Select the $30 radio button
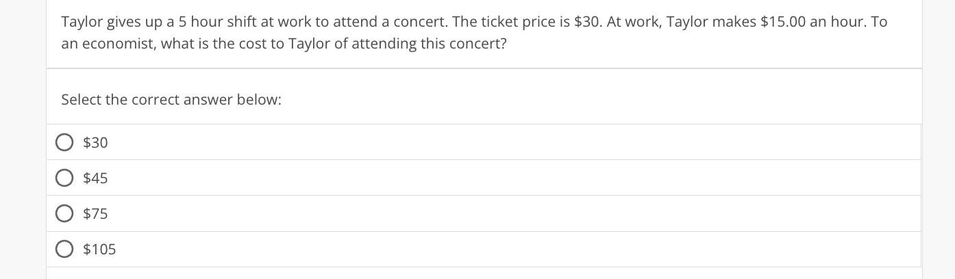 click(x=64, y=142)
